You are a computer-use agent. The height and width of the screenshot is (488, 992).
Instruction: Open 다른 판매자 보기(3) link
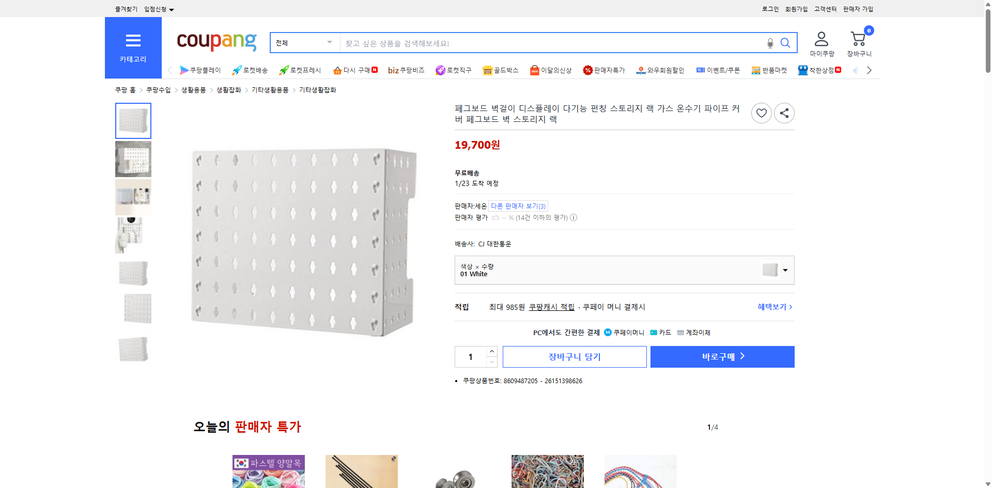pyautogui.click(x=518, y=206)
